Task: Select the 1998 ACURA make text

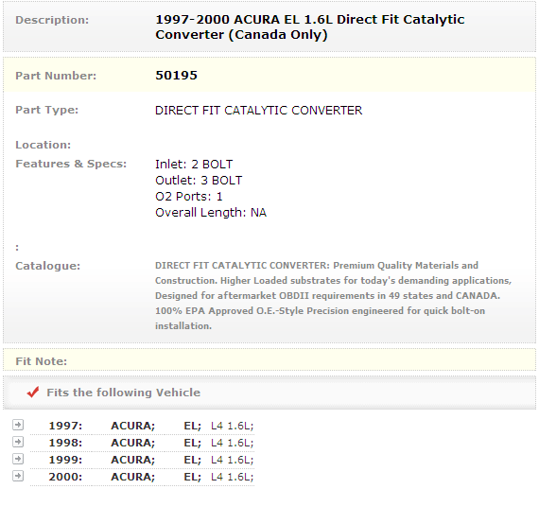Action: pos(132,443)
